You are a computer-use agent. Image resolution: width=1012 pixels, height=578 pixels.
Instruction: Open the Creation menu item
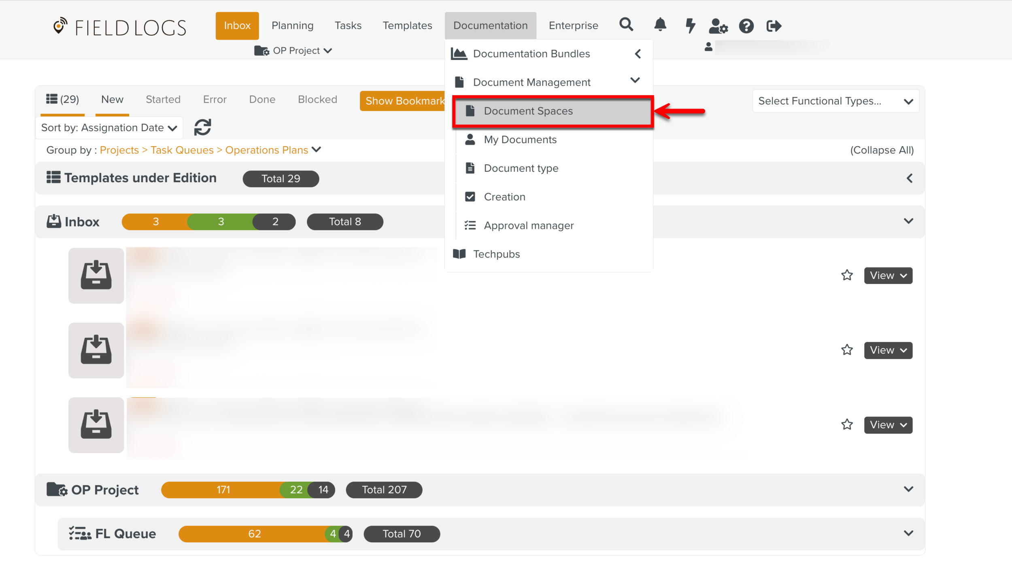504,197
